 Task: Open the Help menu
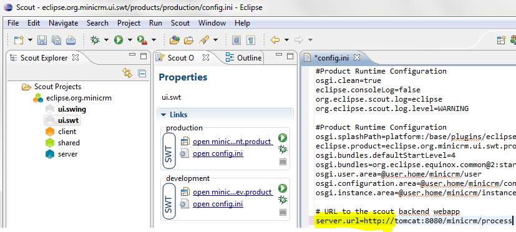point(242,23)
